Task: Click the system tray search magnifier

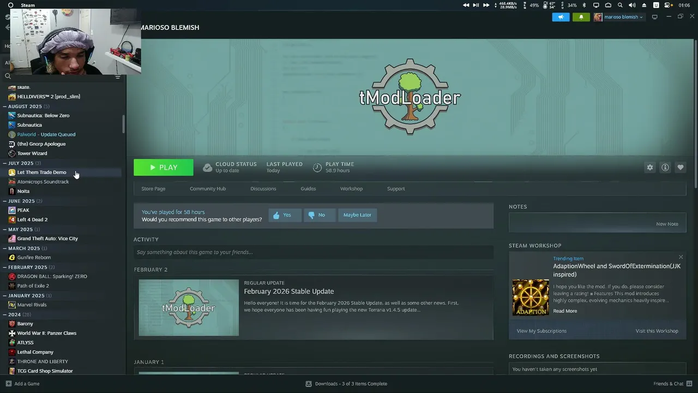Action: coord(620,5)
